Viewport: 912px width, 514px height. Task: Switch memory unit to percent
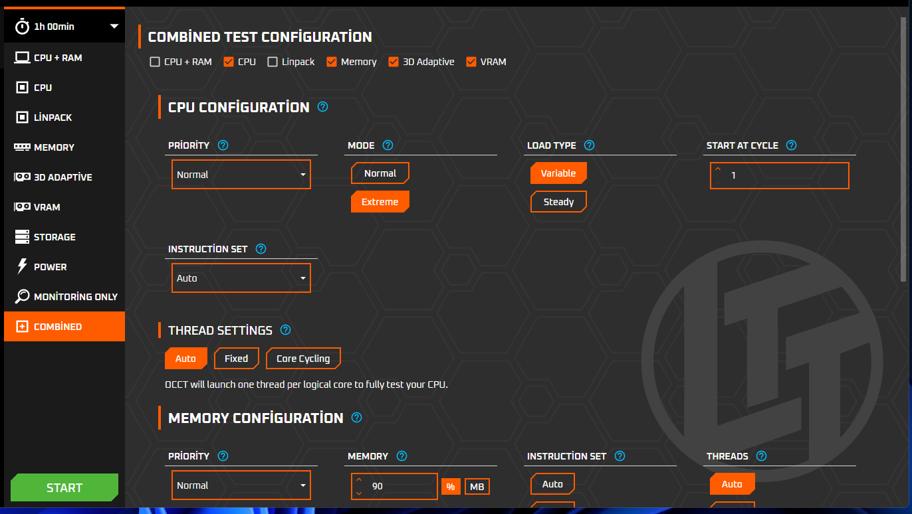[451, 487]
